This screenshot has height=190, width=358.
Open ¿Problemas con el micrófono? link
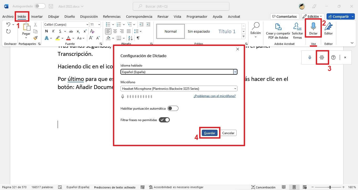(215, 96)
